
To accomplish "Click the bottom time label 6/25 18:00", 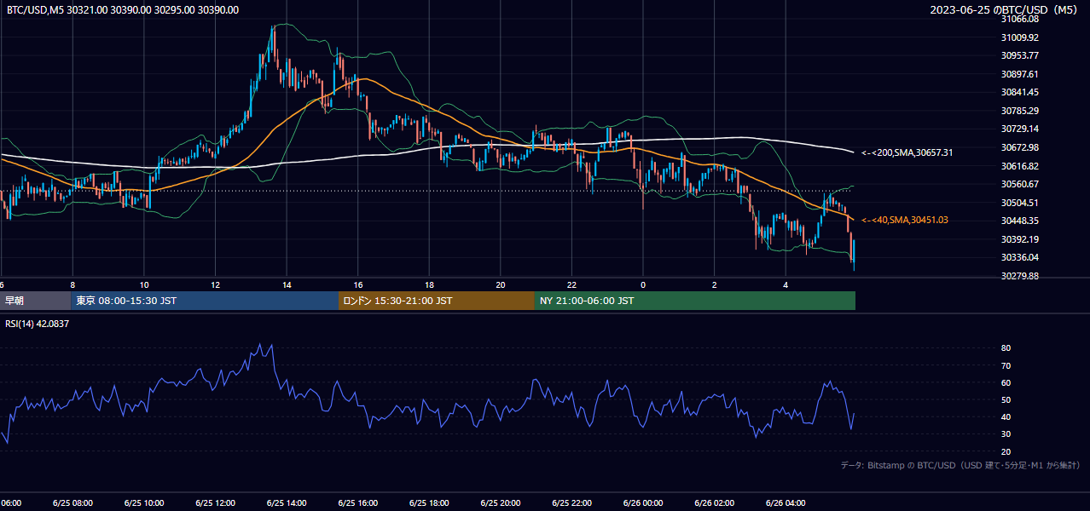I will [x=429, y=502].
